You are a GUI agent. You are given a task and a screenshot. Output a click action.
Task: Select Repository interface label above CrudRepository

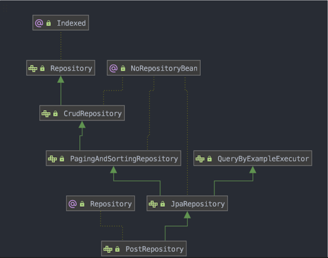point(71,68)
